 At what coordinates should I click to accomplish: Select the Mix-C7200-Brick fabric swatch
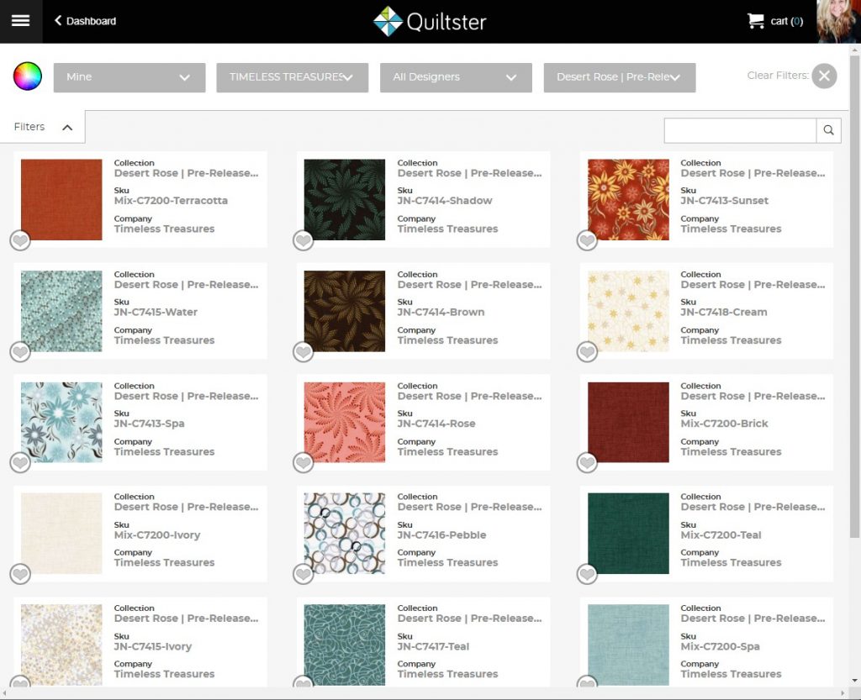point(628,423)
